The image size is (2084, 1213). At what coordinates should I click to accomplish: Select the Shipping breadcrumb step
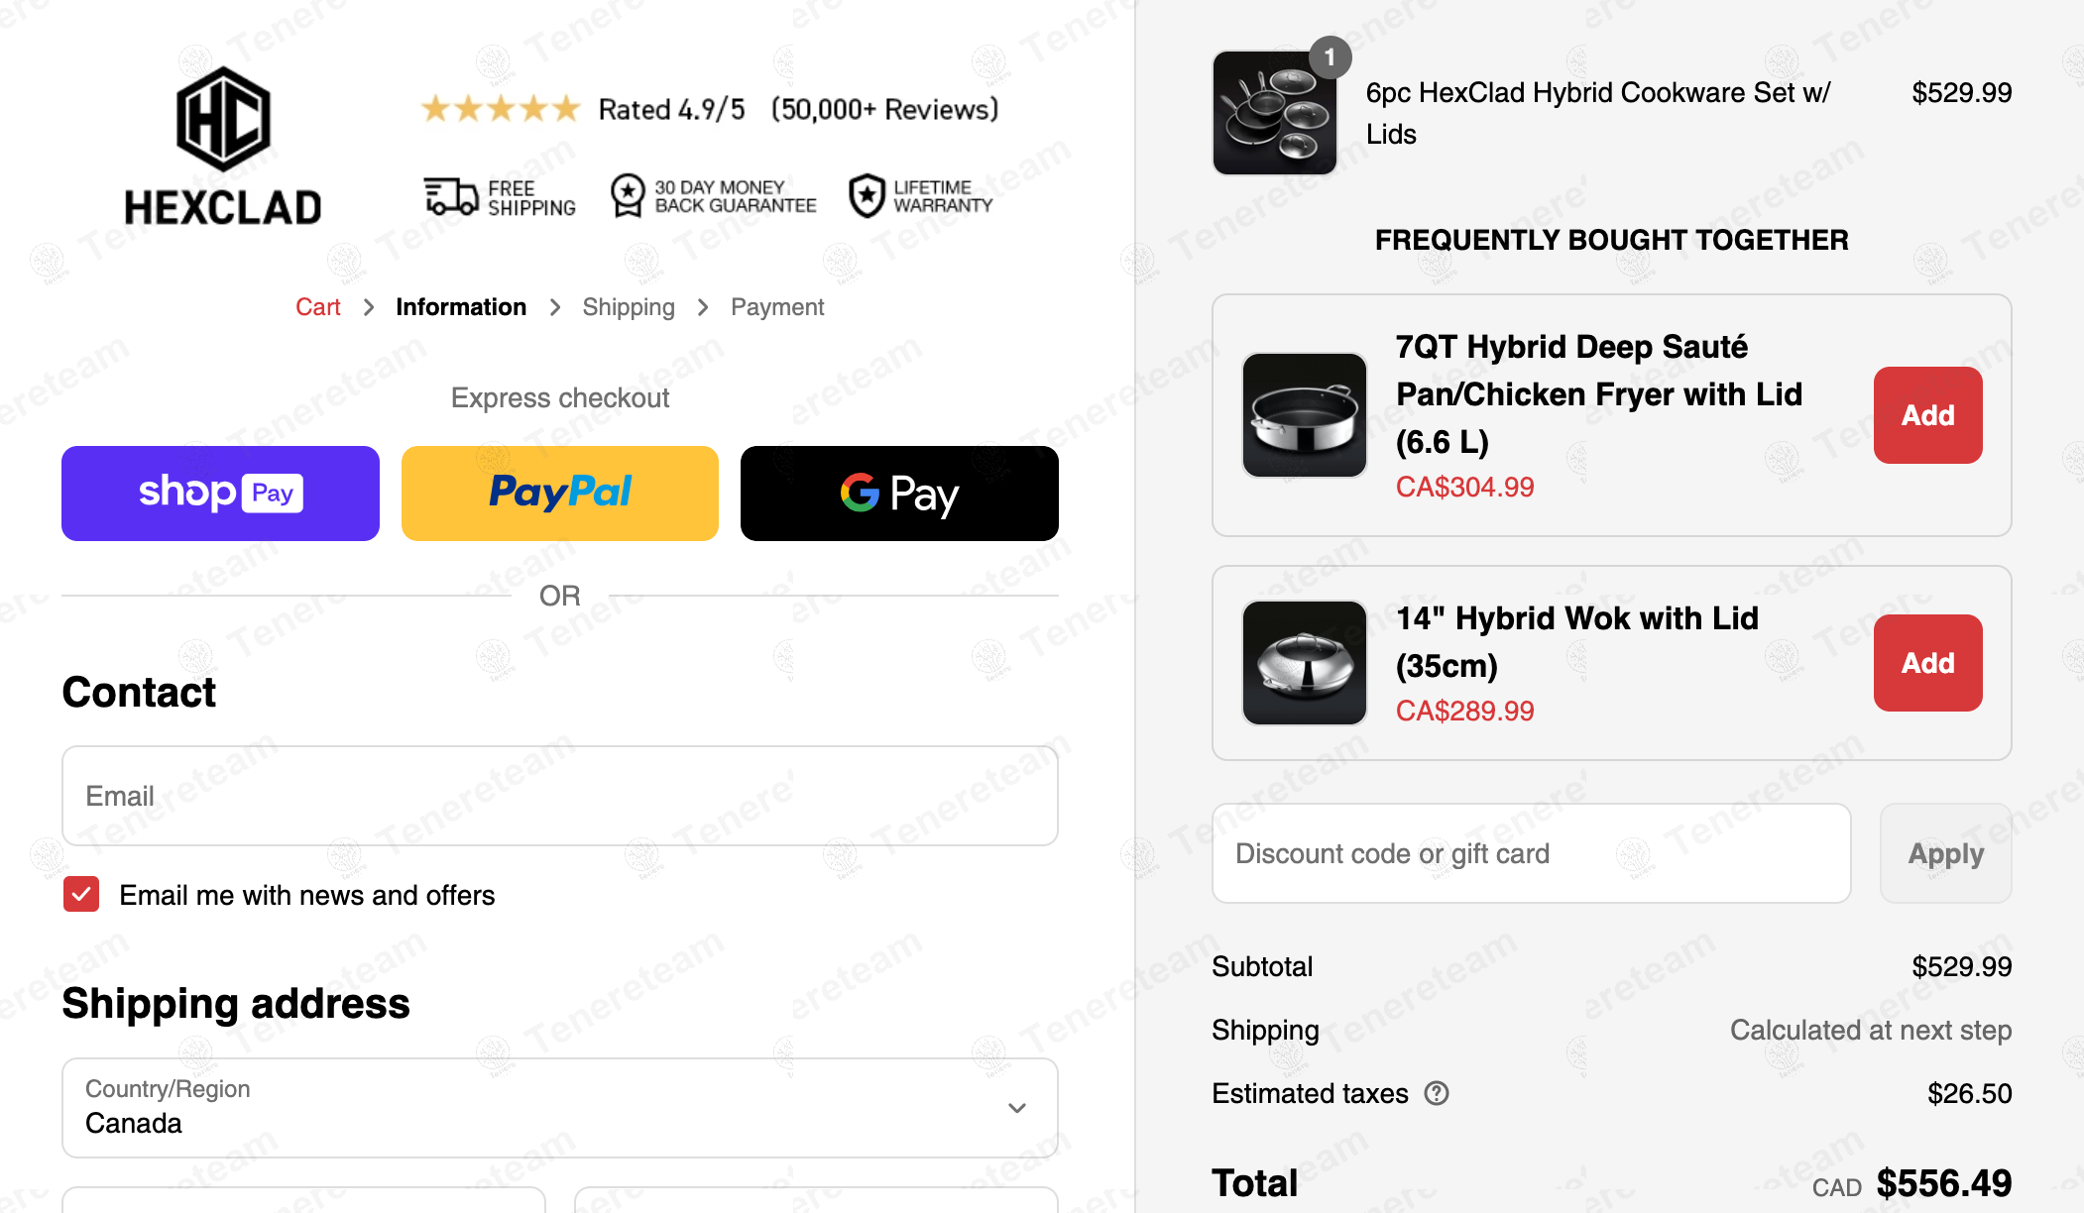pyautogui.click(x=629, y=307)
